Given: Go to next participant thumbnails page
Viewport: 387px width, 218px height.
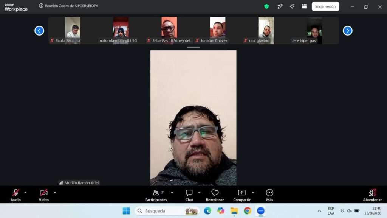Looking at the screenshot, I should (x=348, y=31).
